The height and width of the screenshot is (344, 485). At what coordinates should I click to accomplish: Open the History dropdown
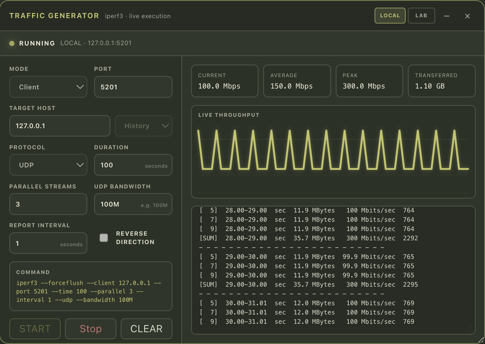(143, 126)
